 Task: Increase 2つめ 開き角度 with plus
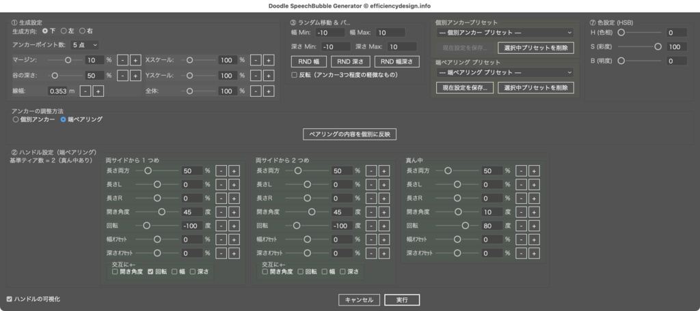point(384,212)
